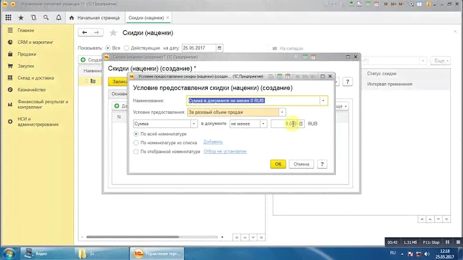Select 'По номенклатуре из списка' radio option

pos(136,142)
